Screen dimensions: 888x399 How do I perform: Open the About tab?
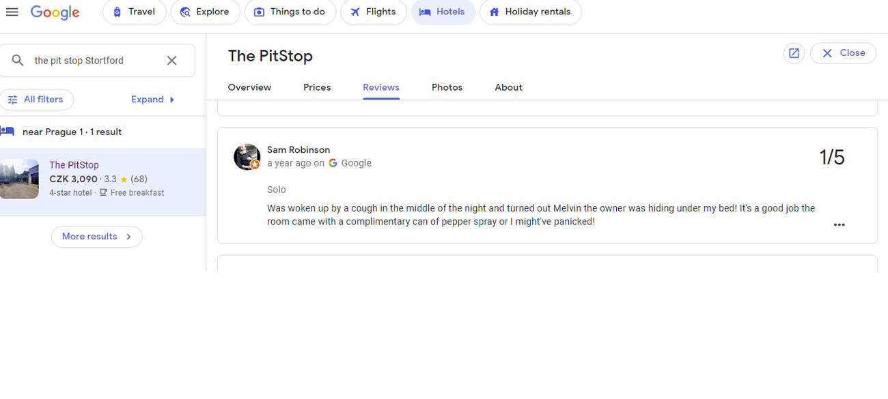[x=508, y=87]
